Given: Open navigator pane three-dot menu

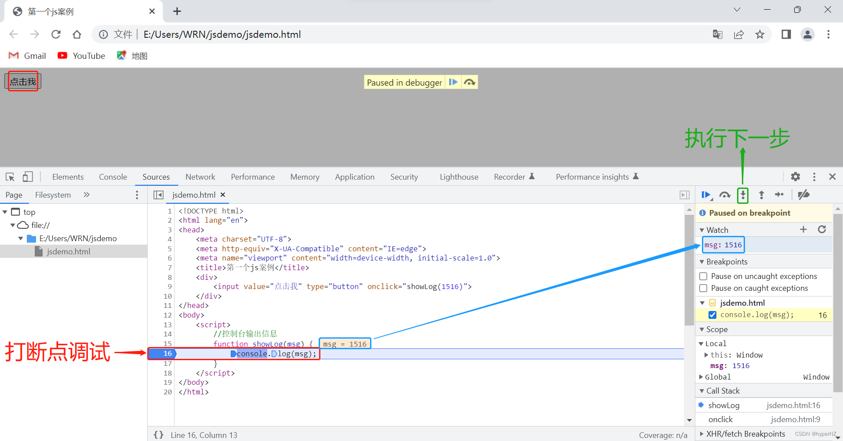Looking at the screenshot, I should click(x=137, y=195).
